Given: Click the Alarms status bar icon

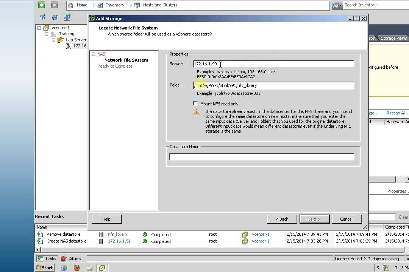Looking at the screenshot, I should (x=63, y=258).
